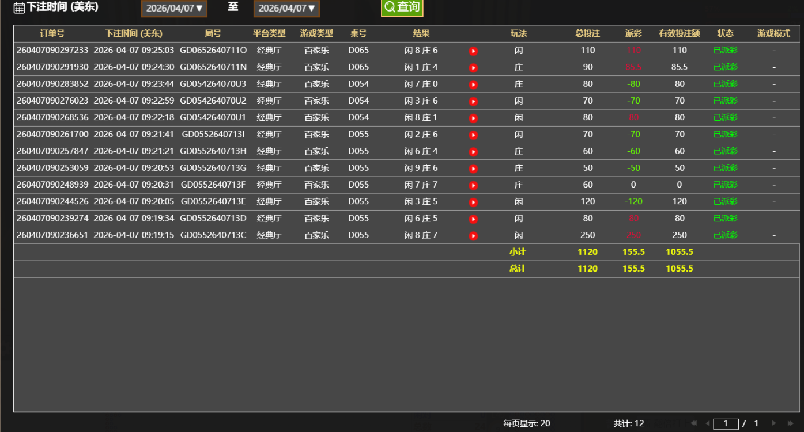Play the replay video for order 260407090297233

473,50
